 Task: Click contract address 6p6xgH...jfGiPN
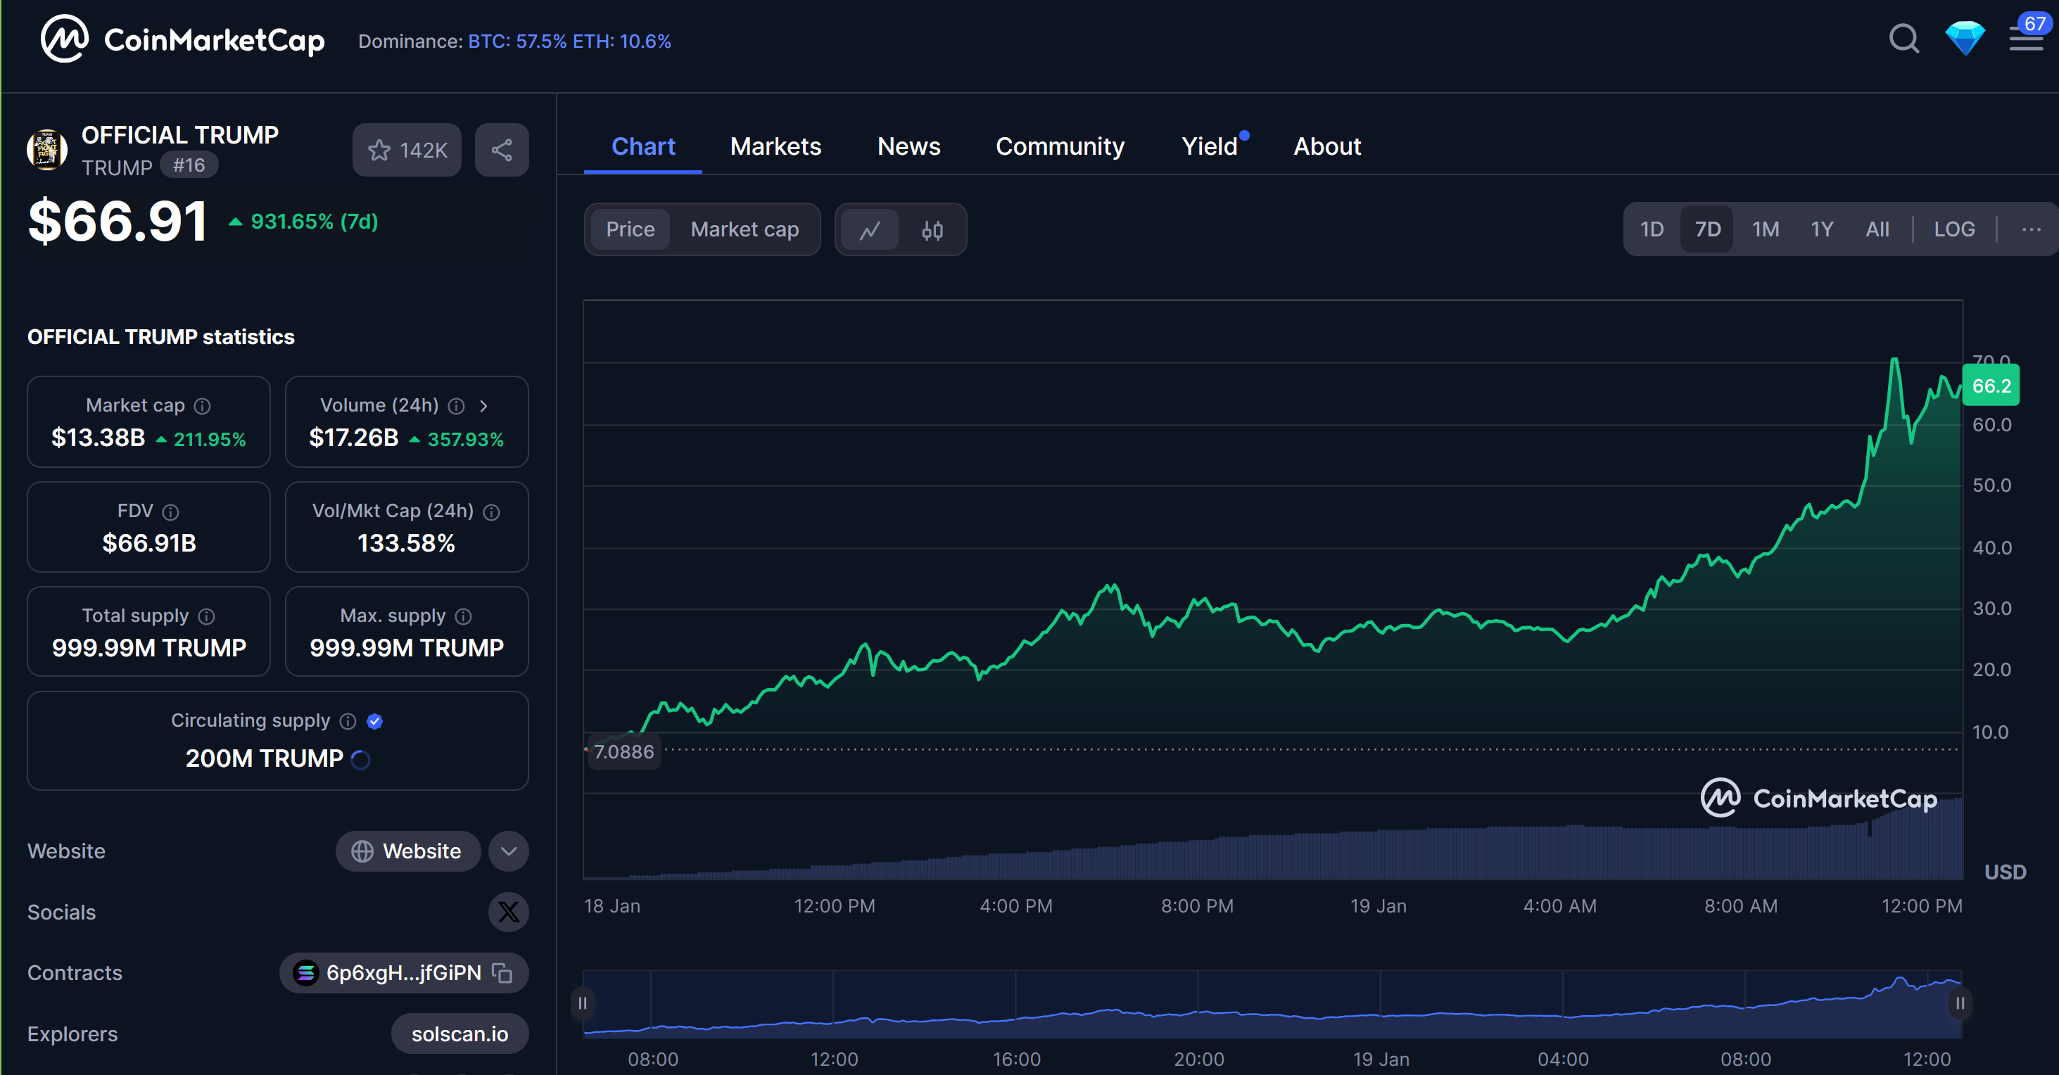[x=404, y=973]
